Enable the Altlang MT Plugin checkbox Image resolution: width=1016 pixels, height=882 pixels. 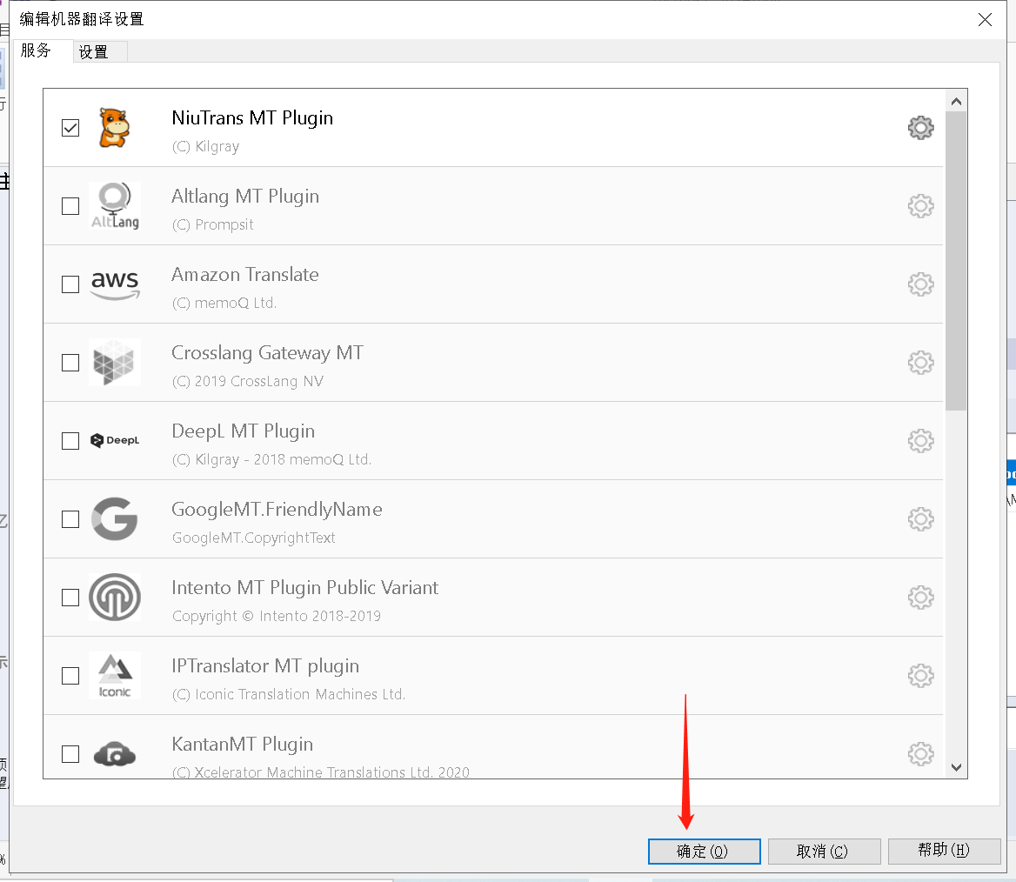[x=70, y=206]
